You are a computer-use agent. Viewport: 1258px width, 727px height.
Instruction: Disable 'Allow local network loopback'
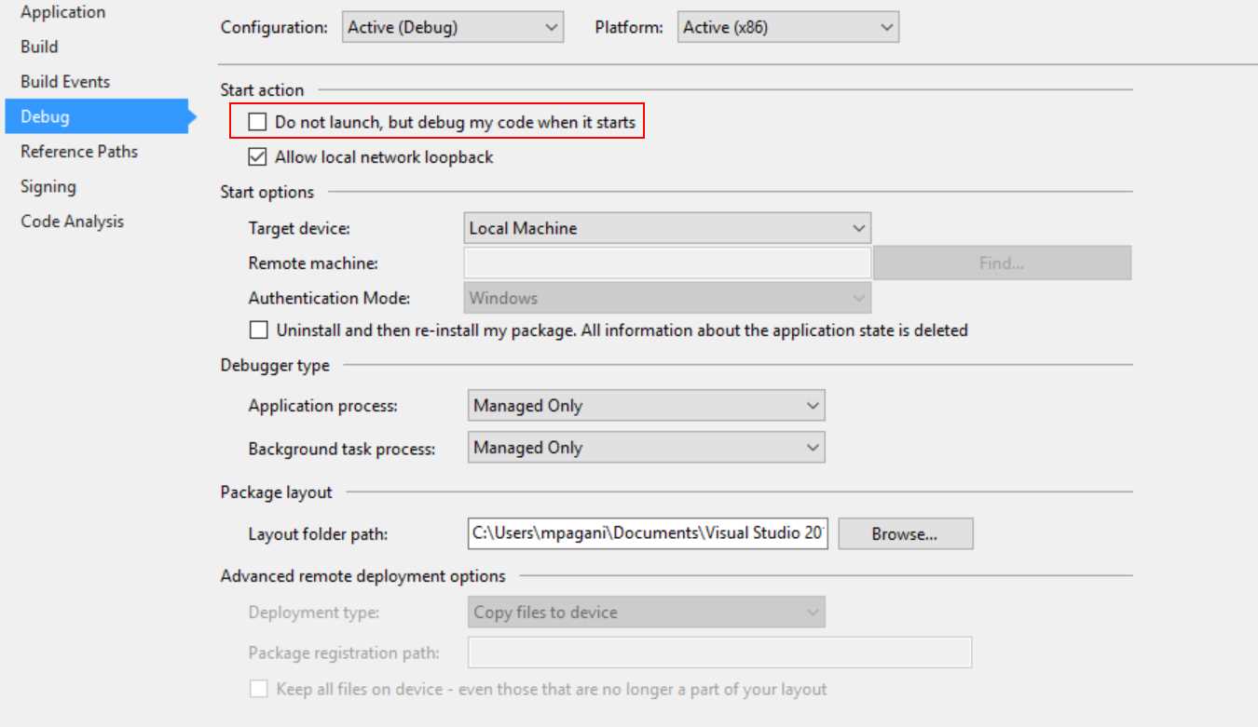[x=258, y=156]
